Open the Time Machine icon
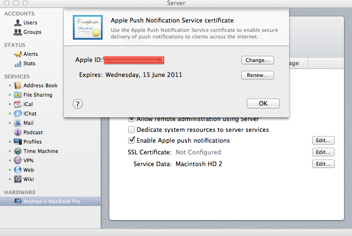Viewport: 352px width, 236px height. click(x=18, y=151)
